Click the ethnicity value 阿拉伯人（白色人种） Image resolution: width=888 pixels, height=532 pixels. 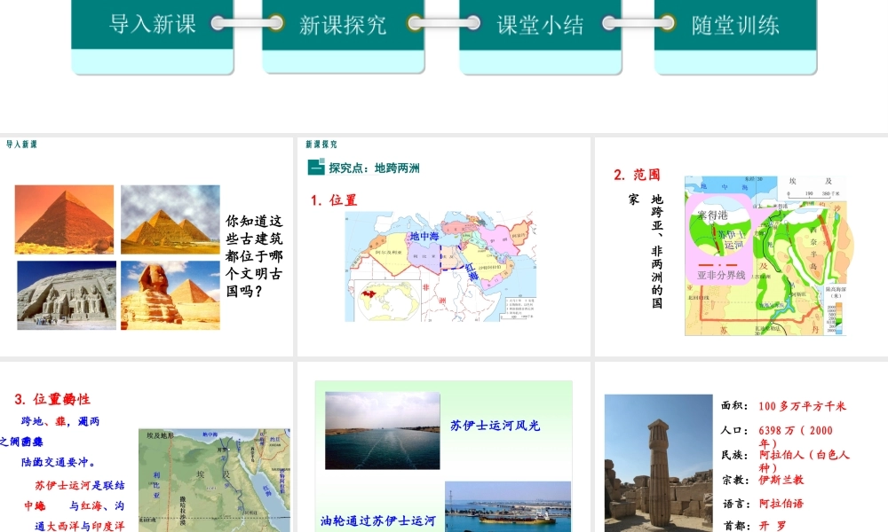point(805,461)
